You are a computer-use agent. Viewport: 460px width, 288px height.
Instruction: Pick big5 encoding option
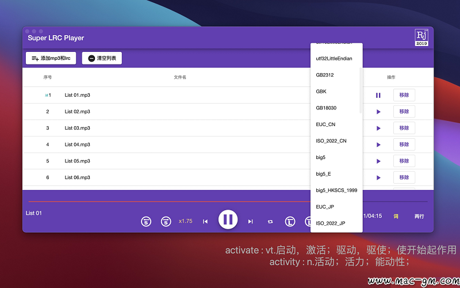click(x=320, y=157)
